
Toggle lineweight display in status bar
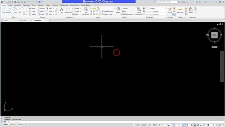(x=191, y=125)
